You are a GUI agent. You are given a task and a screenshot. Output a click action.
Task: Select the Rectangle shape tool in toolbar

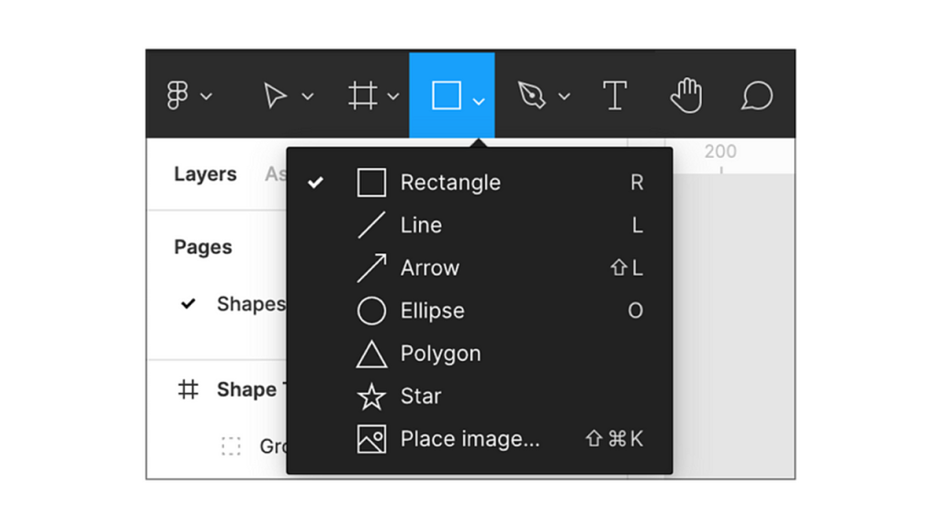click(447, 96)
